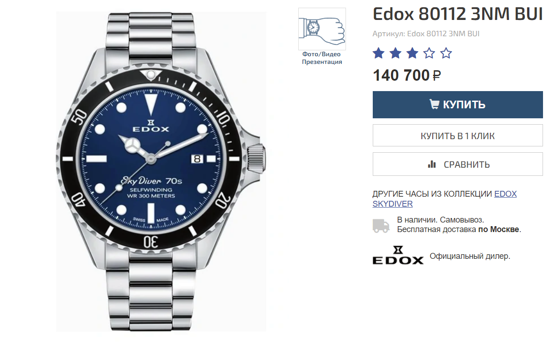Click the second rating star

[x=395, y=53]
